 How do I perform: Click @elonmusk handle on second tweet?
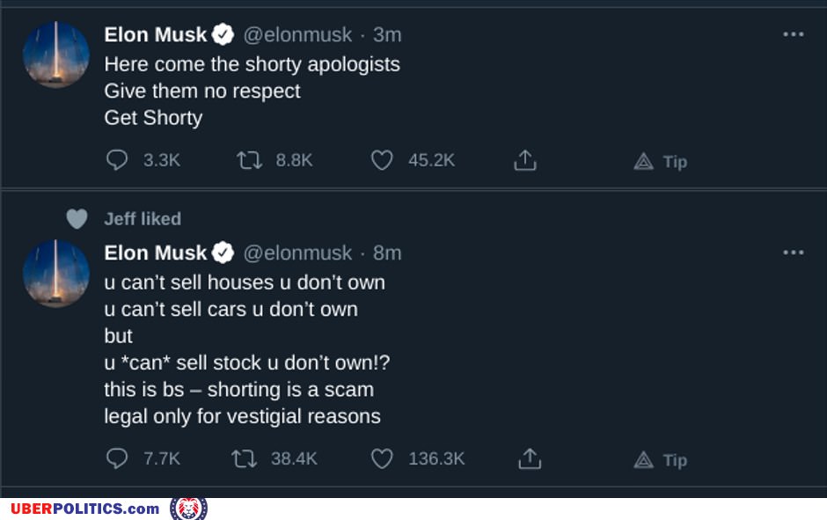pyautogui.click(x=297, y=253)
